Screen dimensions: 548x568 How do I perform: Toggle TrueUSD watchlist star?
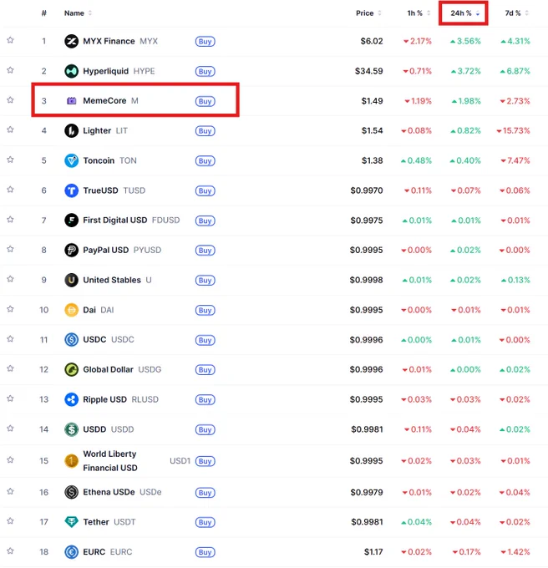point(10,190)
